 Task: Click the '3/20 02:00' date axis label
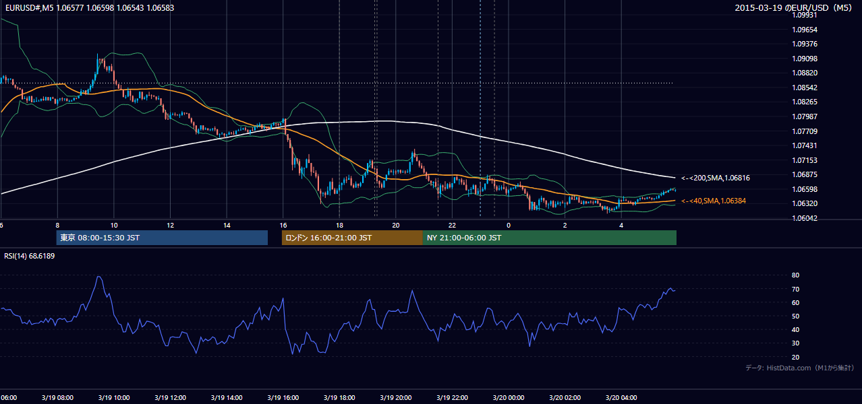(x=565, y=398)
